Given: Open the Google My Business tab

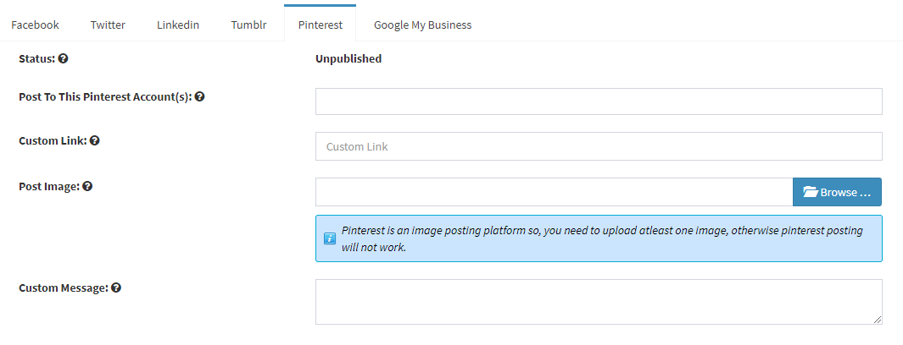Looking at the screenshot, I should (423, 25).
